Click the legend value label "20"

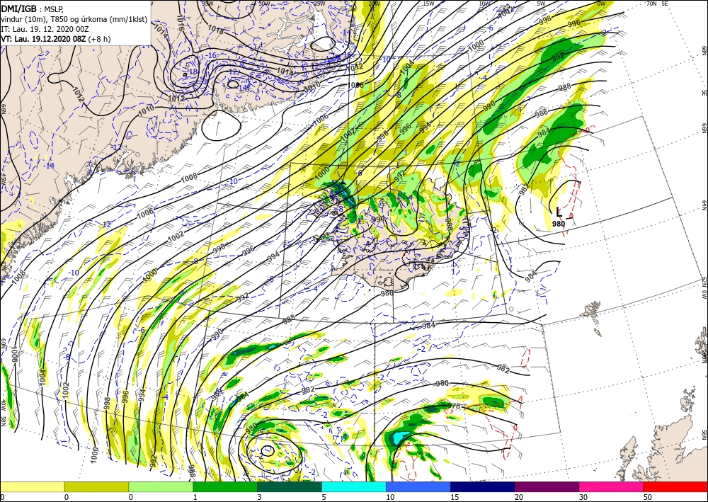pyautogui.click(x=519, y=497)
